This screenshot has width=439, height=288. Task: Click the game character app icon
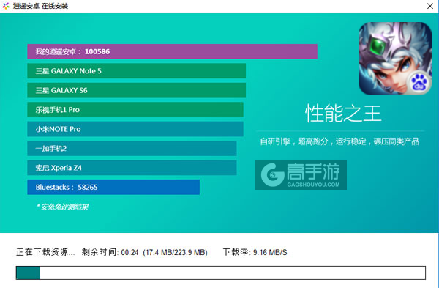click(x=395, y=59)
